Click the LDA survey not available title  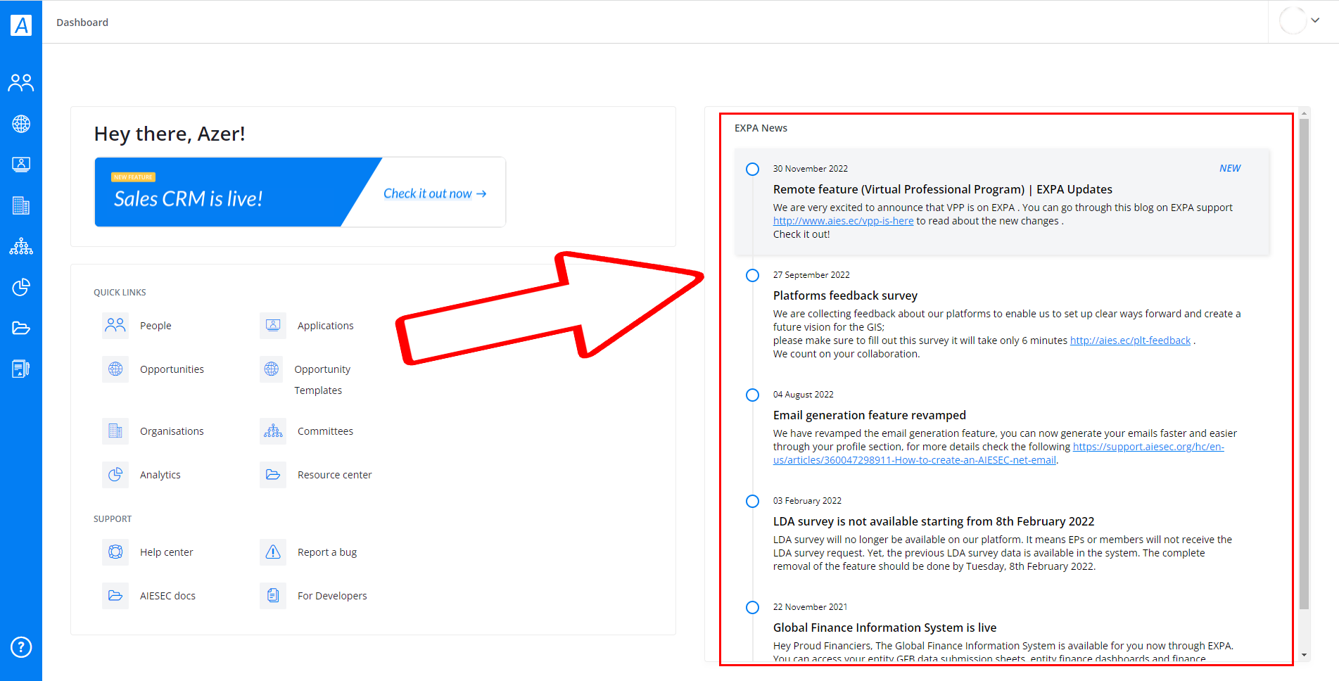934,521
